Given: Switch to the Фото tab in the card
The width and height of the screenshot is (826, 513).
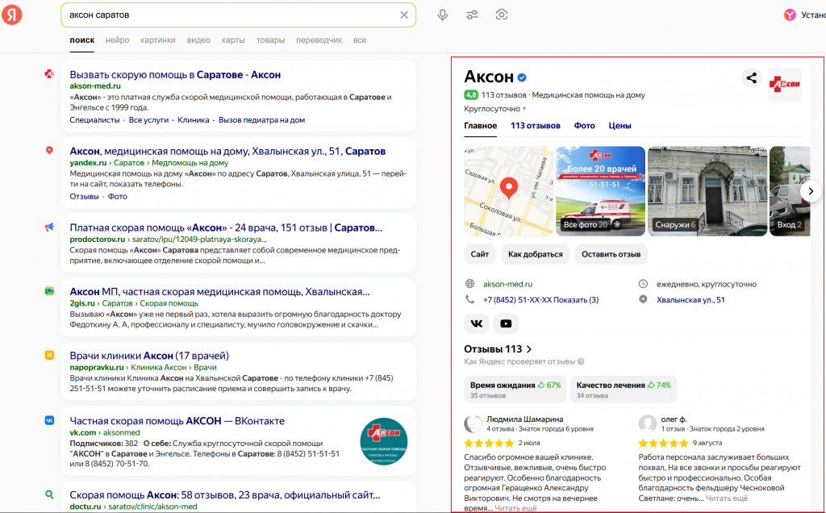Looking at the screenshot, I should 584,125.
